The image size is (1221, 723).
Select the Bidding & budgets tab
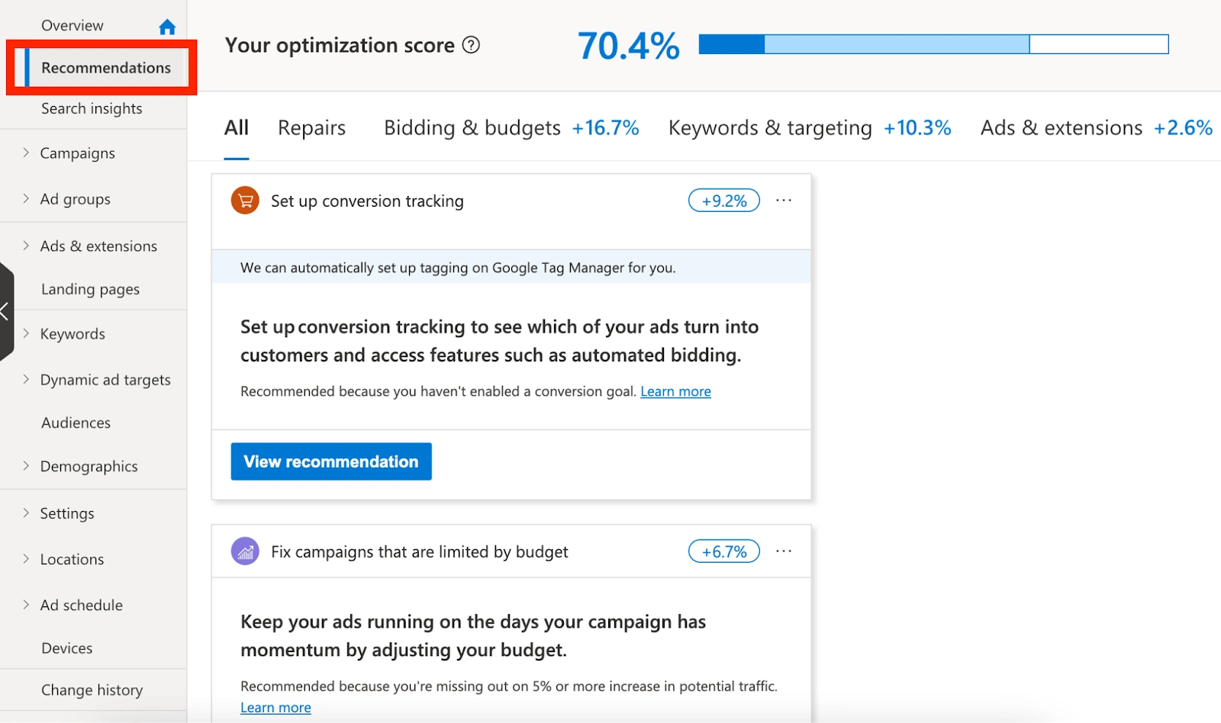[472, 127]
